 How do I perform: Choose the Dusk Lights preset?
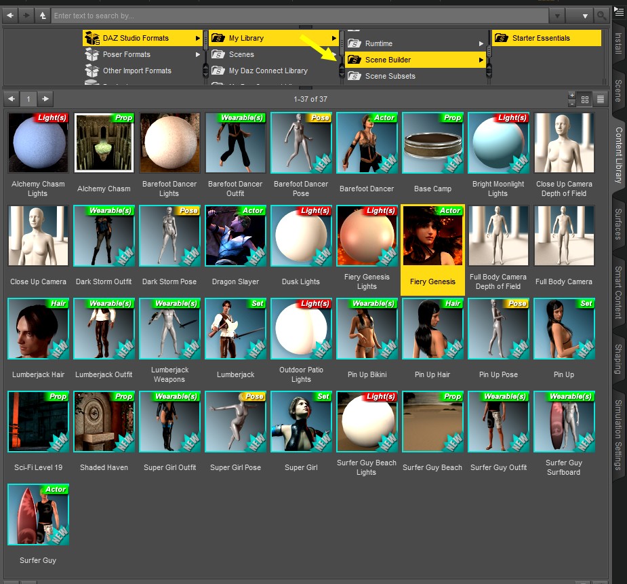point(301,235)
